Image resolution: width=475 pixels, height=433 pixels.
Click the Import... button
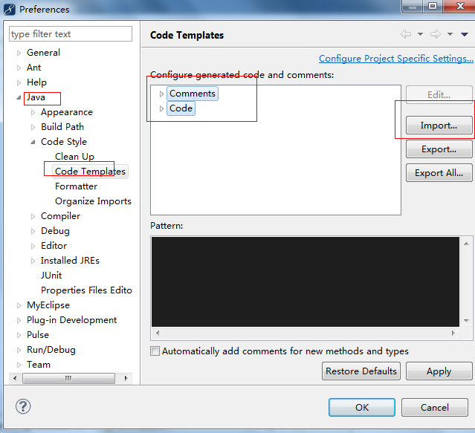click(439, 126)
